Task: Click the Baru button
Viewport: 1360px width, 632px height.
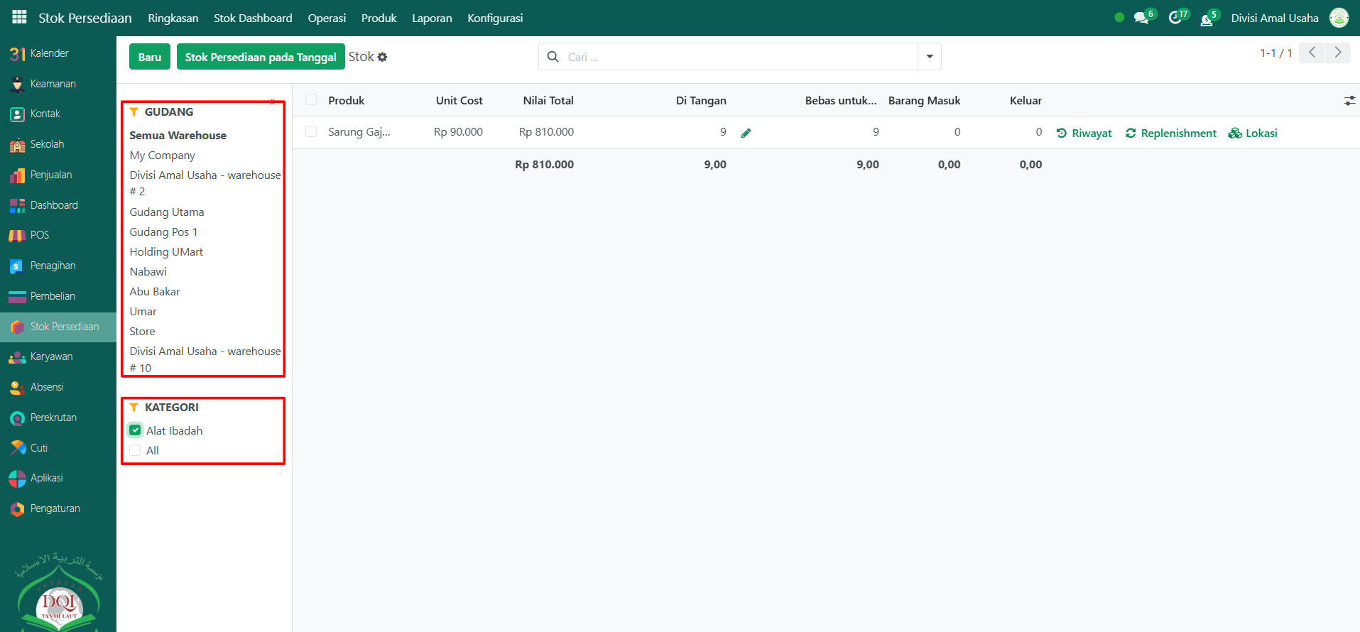Action: (x=150, y=57)
